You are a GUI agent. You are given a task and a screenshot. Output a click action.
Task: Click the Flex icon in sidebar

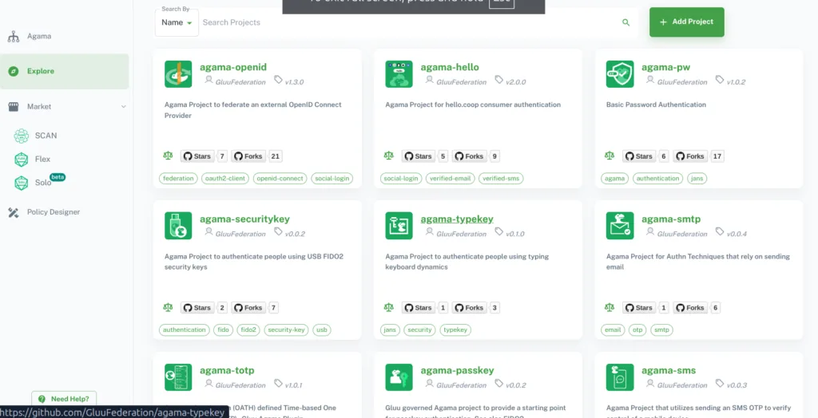[x=21, y=160]
